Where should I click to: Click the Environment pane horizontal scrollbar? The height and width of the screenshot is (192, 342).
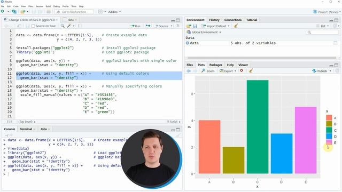pyautogui.click(x=261, y=58)
